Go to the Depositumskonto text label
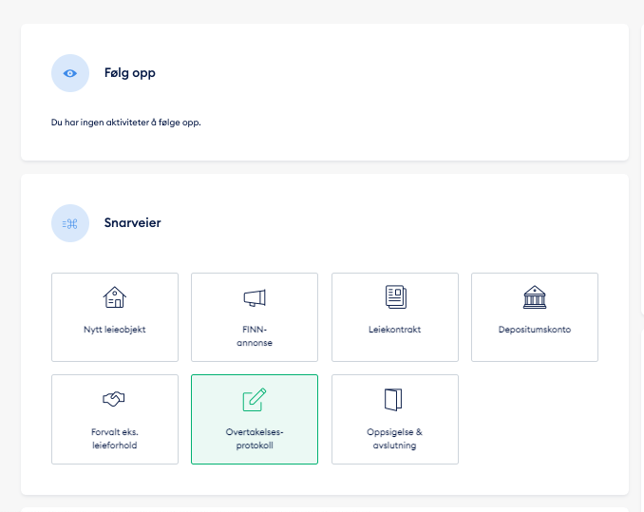Viewport: 644px width, 512px height. (535, 330)
